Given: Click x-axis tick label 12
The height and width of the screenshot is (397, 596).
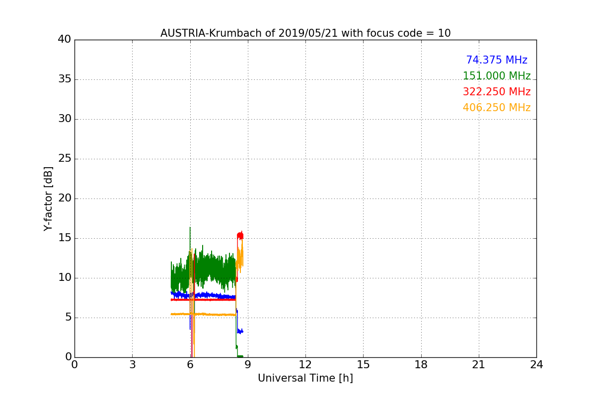Looking at the screenshot, I should click(305, 365).
